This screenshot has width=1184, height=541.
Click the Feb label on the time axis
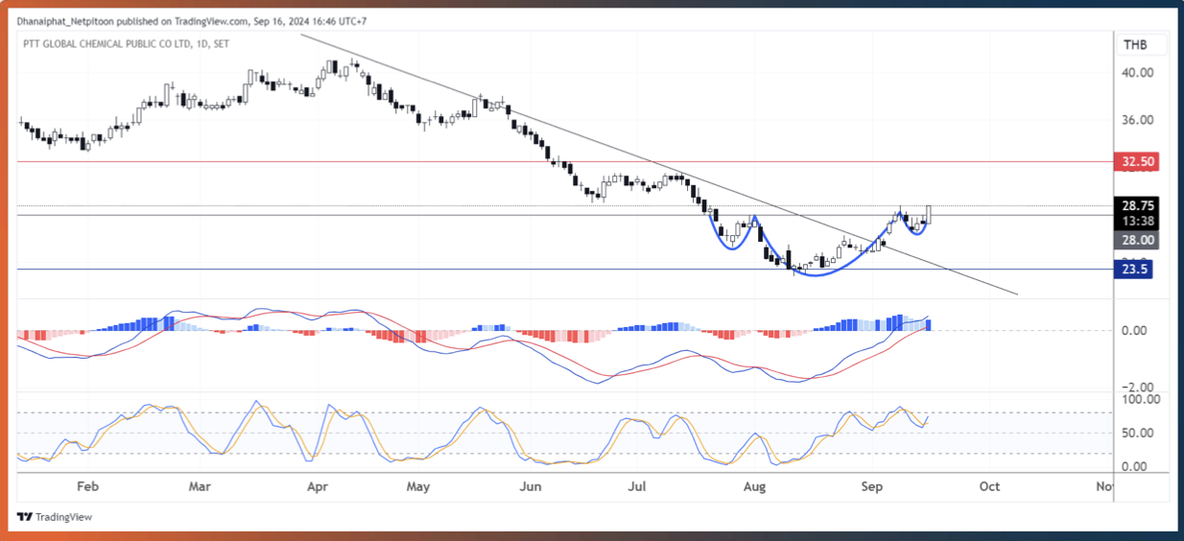click(86, 486)
